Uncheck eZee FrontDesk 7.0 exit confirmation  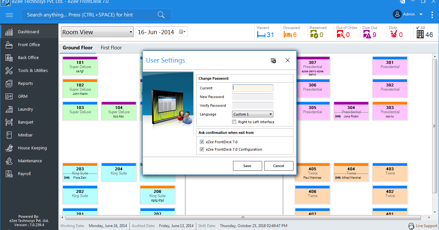click(202, 142)
